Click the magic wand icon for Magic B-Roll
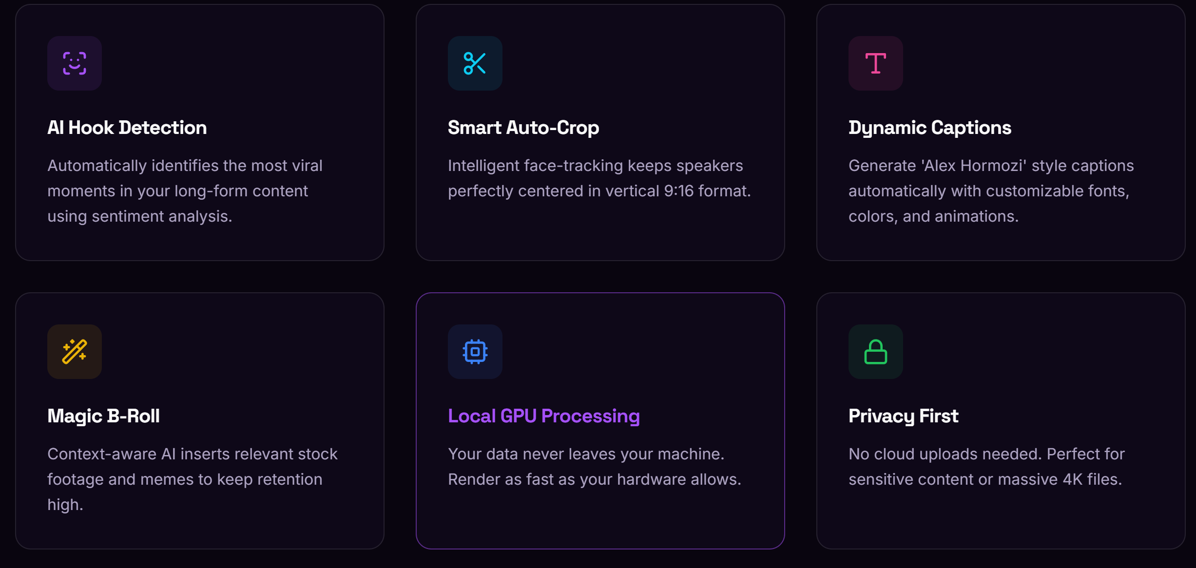Screen dimensions: 1196x568 pyautogui.click(x=74, y=351)
